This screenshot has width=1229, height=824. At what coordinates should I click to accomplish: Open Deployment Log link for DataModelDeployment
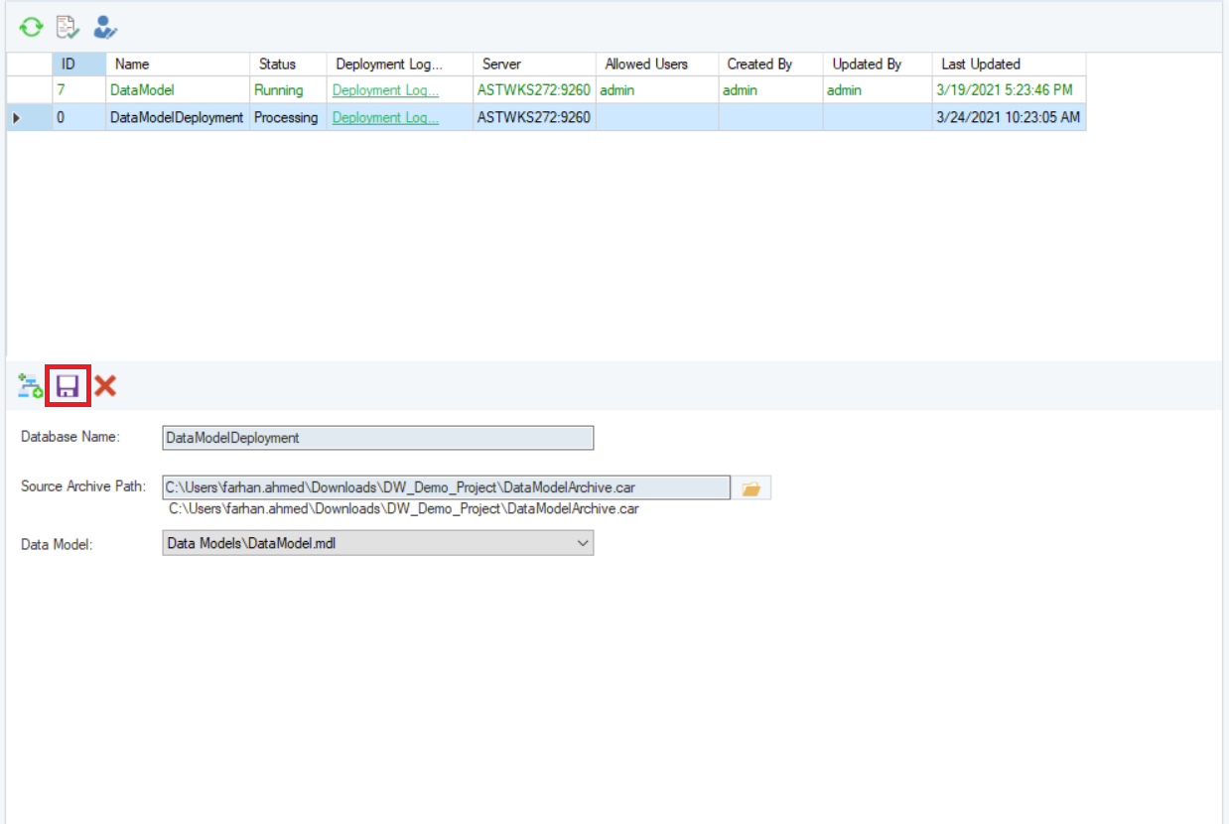385,118
